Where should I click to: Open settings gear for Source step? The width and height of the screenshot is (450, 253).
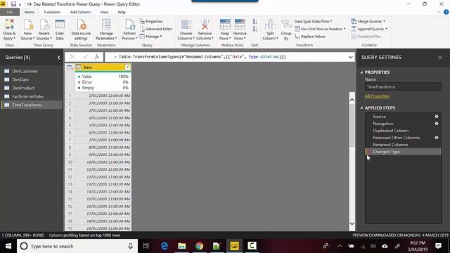pos(437,117)
